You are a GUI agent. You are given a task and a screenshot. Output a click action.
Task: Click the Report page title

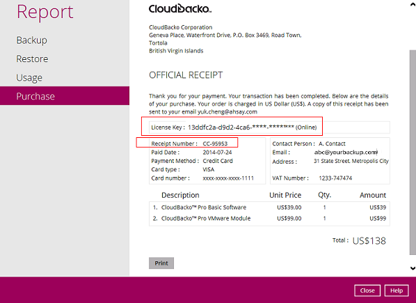point(45,12)
